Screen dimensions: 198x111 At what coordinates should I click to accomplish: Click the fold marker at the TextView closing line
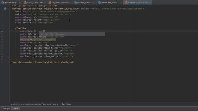point(9,56)
